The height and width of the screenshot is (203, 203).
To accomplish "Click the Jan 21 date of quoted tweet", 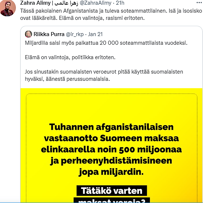I will click(x=95, y=34).
